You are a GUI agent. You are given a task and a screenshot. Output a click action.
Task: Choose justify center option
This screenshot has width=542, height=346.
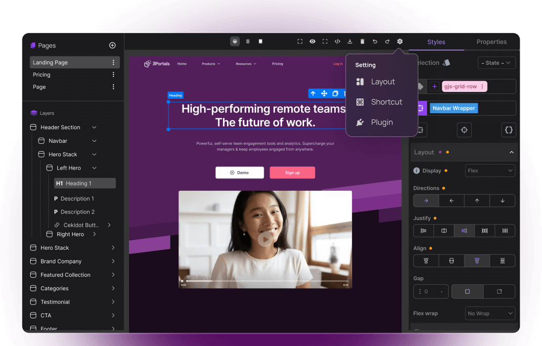444,231
